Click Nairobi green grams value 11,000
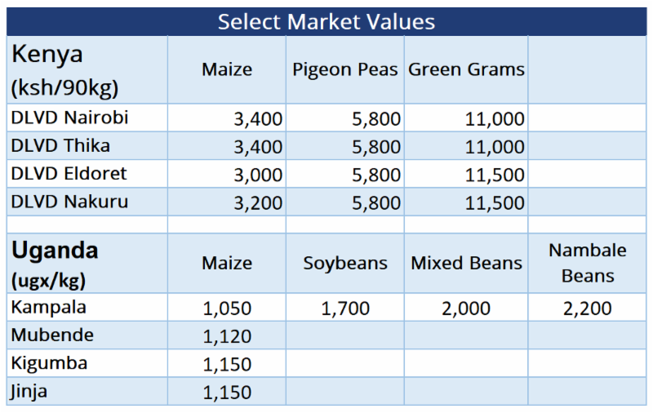 pyautogui.click(x=495, y=119)
